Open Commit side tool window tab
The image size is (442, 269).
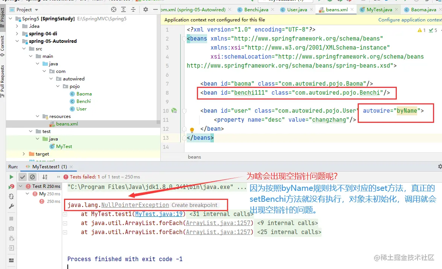(3, 45)
